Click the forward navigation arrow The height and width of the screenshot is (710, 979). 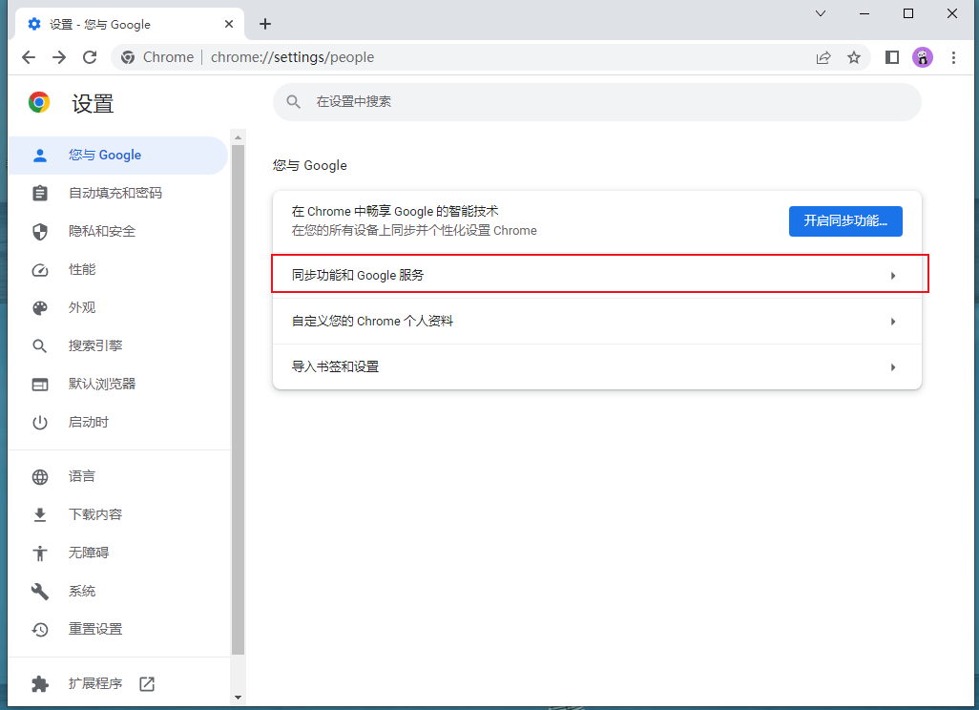click(59, 57)
